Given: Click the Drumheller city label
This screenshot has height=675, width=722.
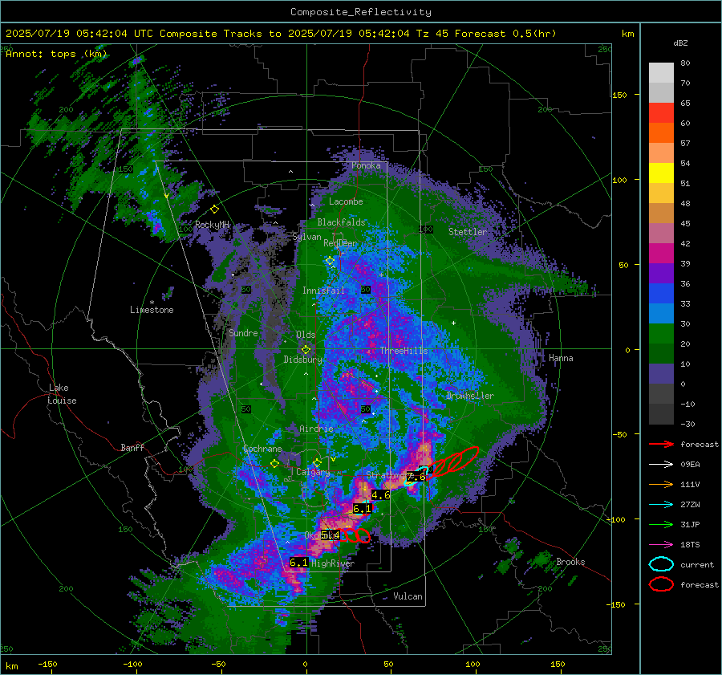Looking at the screenshot, I should pos(470,396).
